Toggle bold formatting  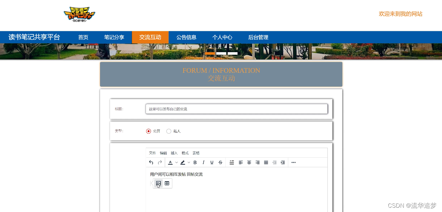[x=195, y=163]
